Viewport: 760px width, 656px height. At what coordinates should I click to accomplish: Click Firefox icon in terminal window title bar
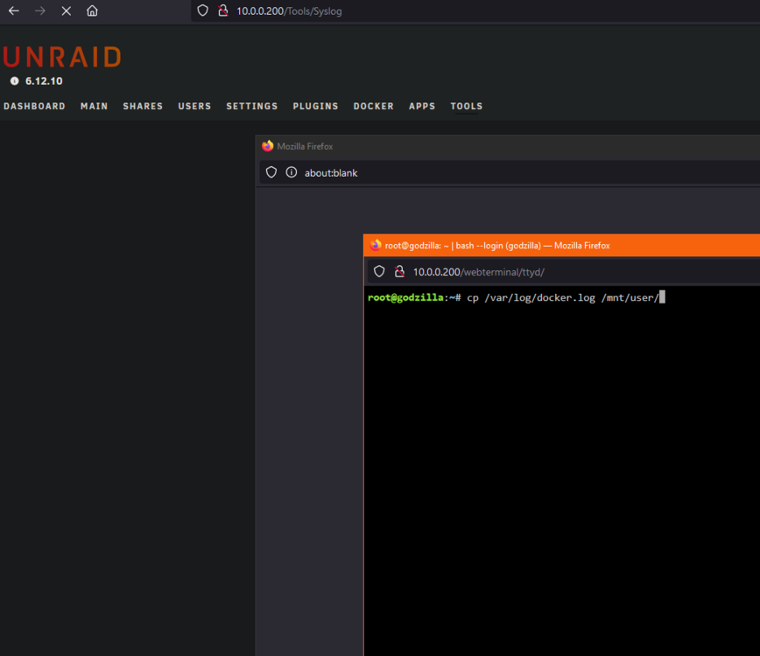point(376,246)
